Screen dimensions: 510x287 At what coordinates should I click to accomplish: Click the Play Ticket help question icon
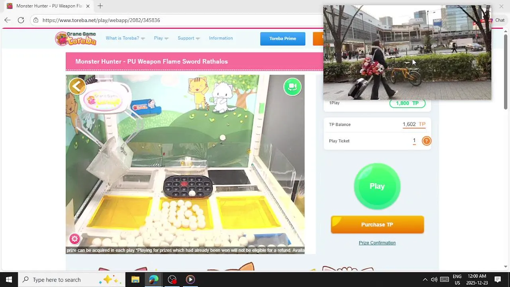426,141
